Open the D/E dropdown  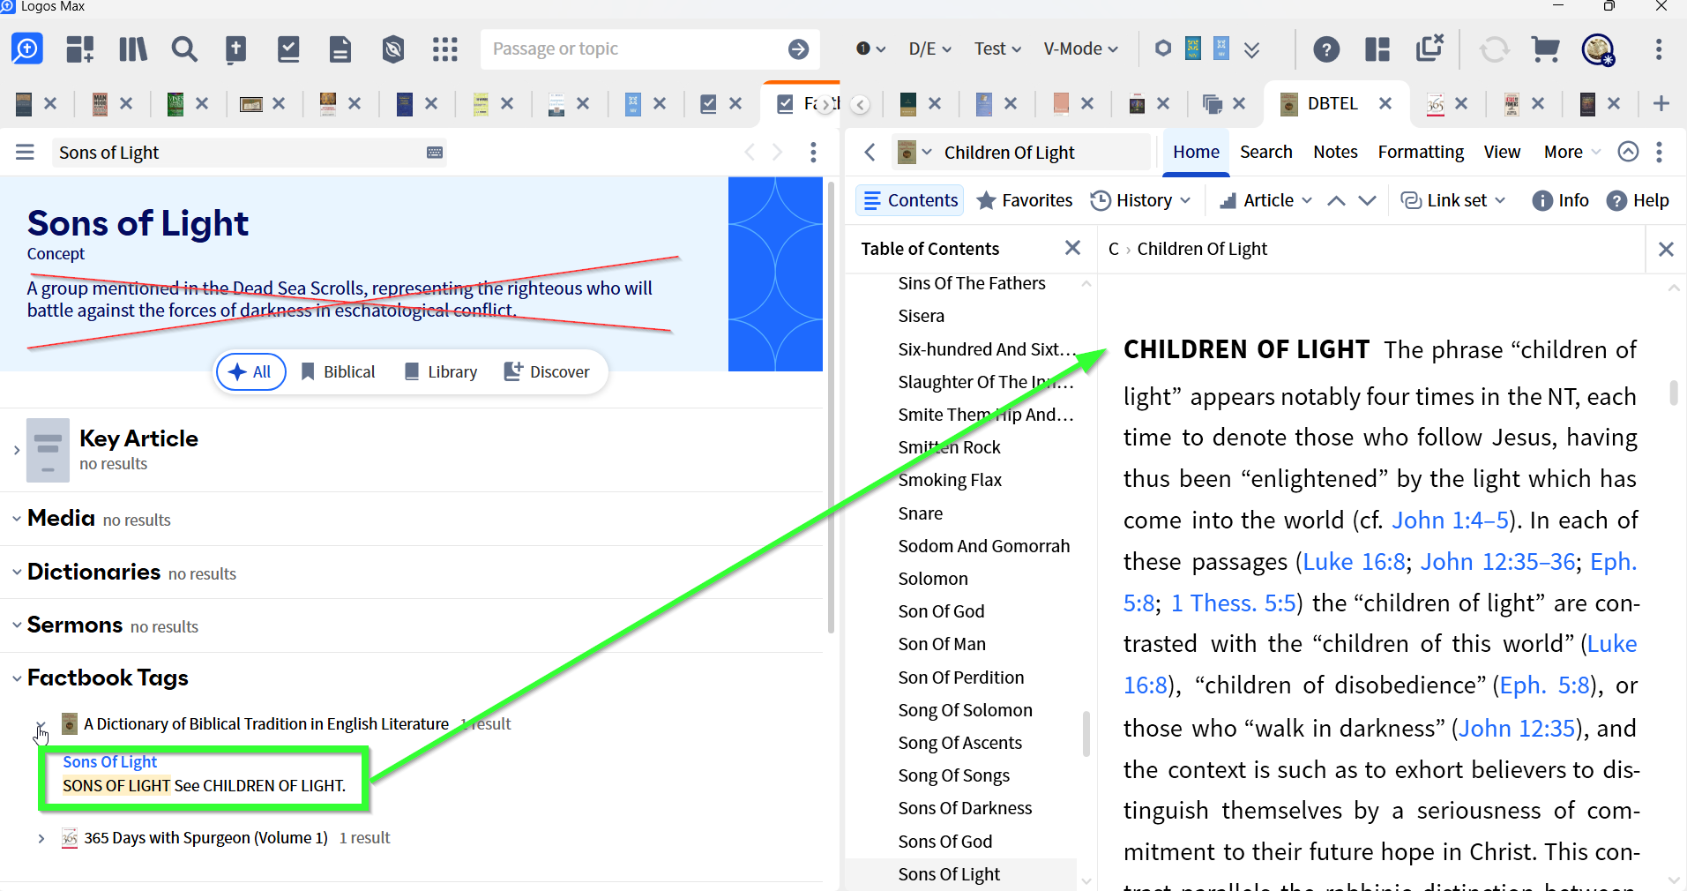pyautogui.click(x=930, y=49)
